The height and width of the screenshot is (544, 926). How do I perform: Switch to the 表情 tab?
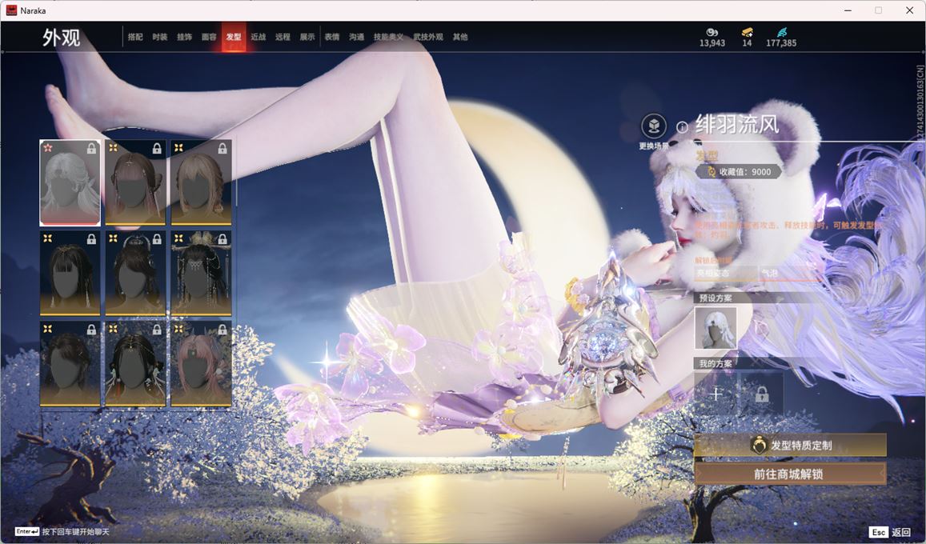click(x=332, y=37)
